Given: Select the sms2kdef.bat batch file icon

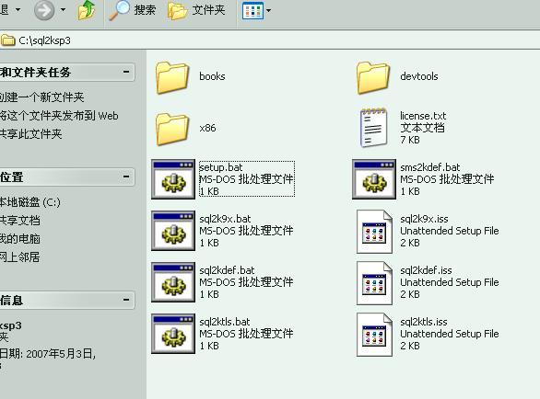Looking at the screenshot, I should coord(374,179).
